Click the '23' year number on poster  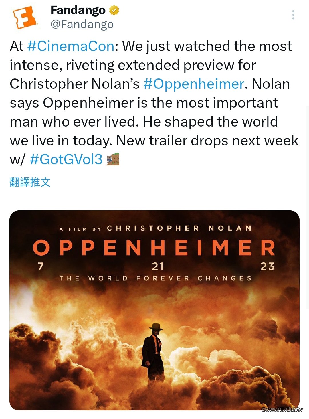pos(268,266)
